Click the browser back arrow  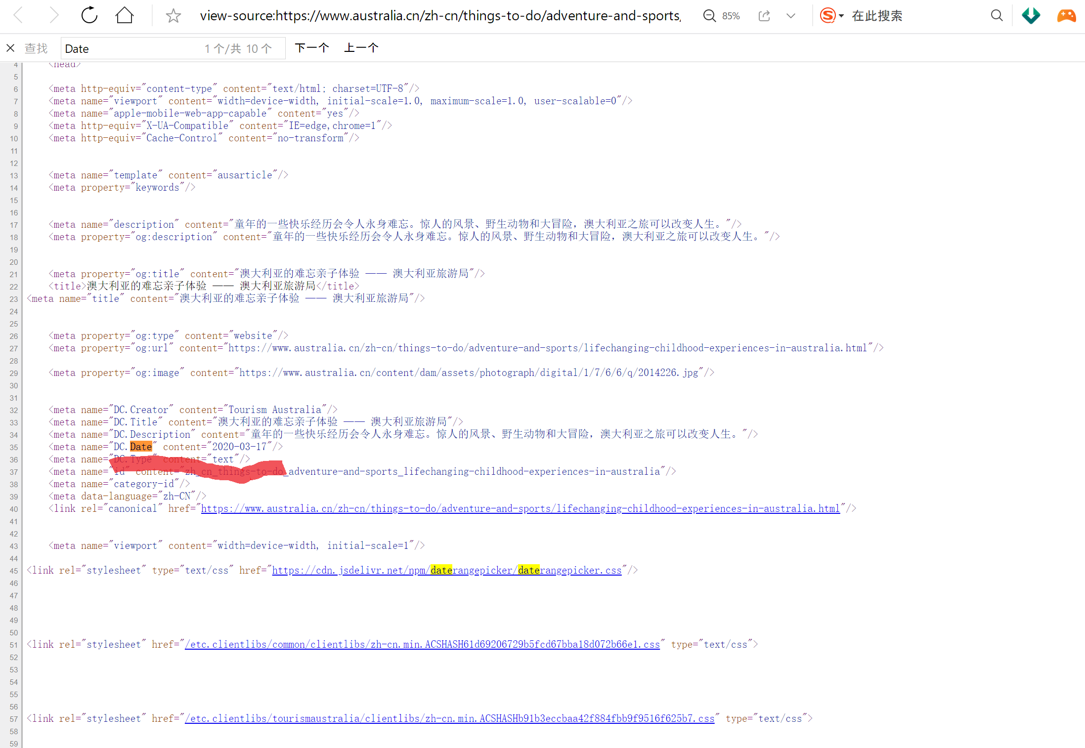coord(19,16)
